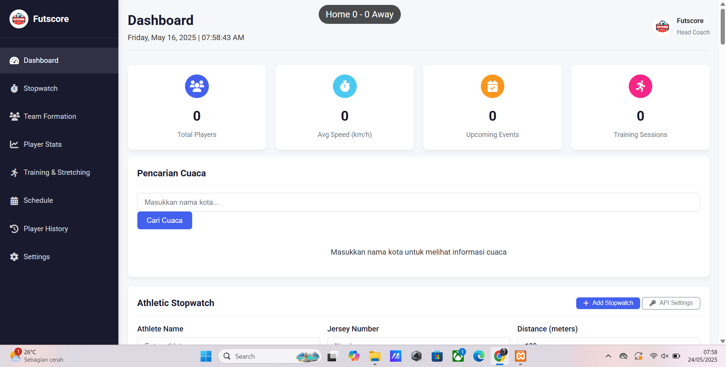Click the Cari Cuaca button

(x=165, y=221)
